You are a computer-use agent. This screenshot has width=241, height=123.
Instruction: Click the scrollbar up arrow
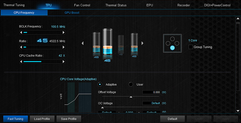coord(238,19)
